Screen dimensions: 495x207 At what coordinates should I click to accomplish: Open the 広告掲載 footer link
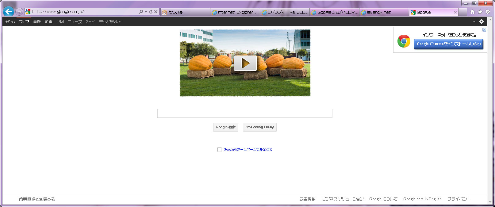pyautogui.click(x=307, y=199)
